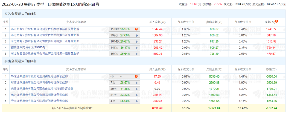Select the sell amount 1561.65 cell

214,101
